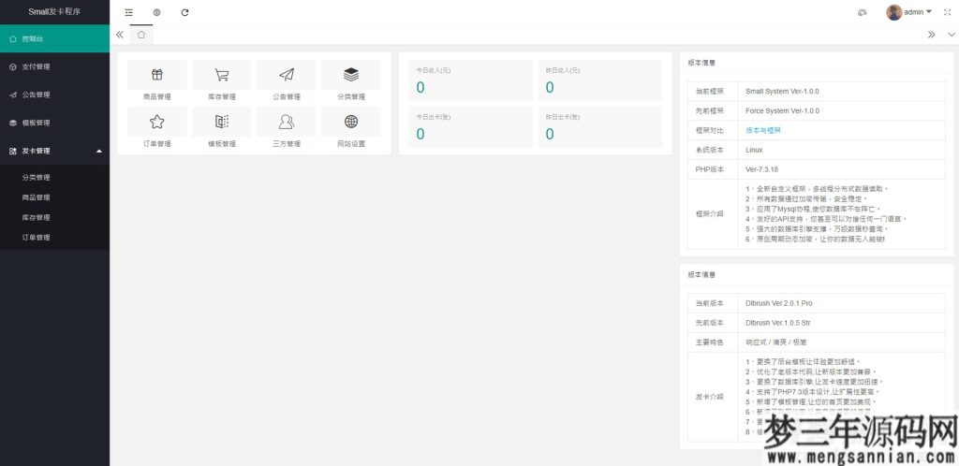Open the 版本与框架 link
Image resolution: width=959 pixels, height=466 pixels.
[762, 130]
